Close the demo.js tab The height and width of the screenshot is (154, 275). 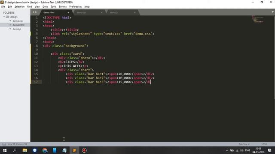click(134, 12)
